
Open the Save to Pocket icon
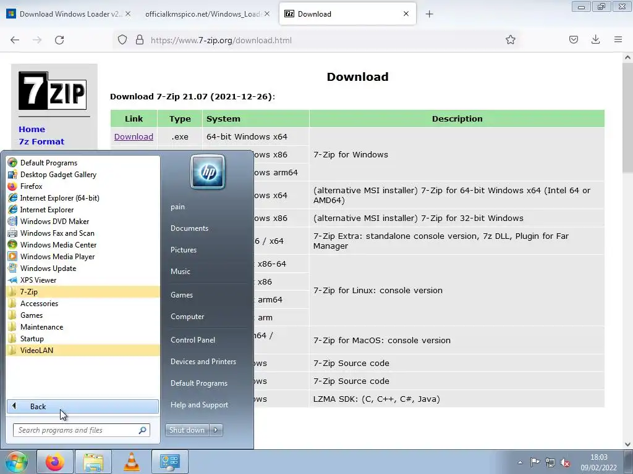[x=573, y=39]
